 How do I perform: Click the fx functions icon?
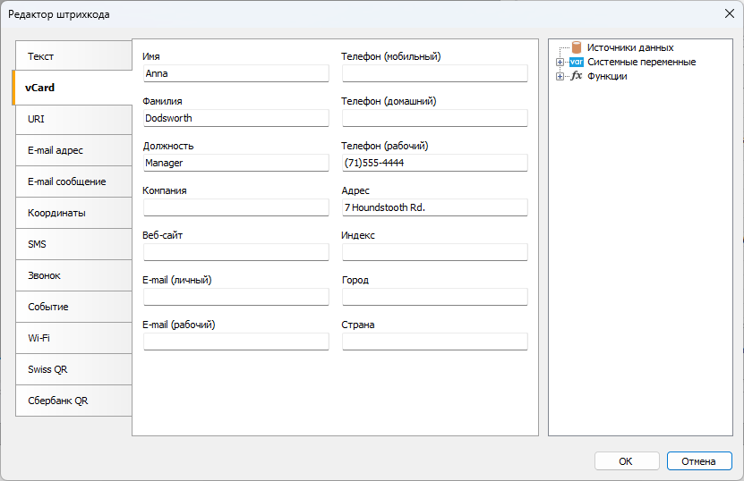click(x=577, y=76)
